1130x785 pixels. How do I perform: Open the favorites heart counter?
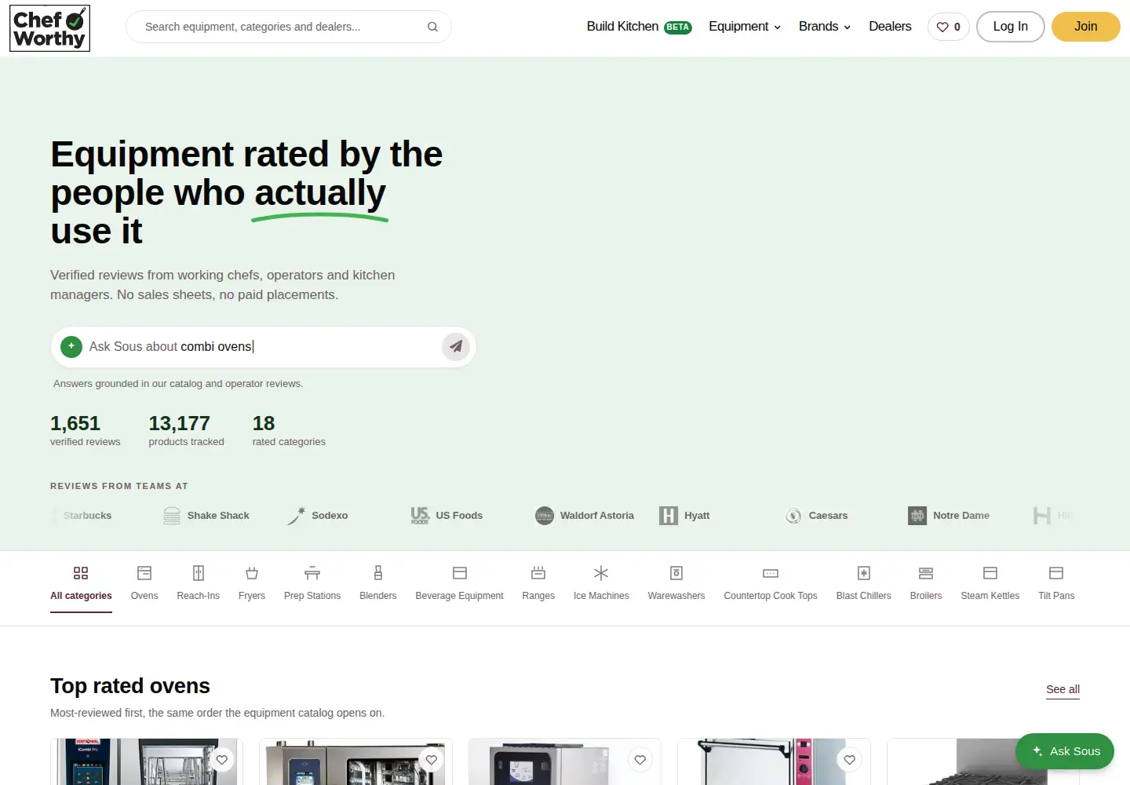click(x=949, y=27)
